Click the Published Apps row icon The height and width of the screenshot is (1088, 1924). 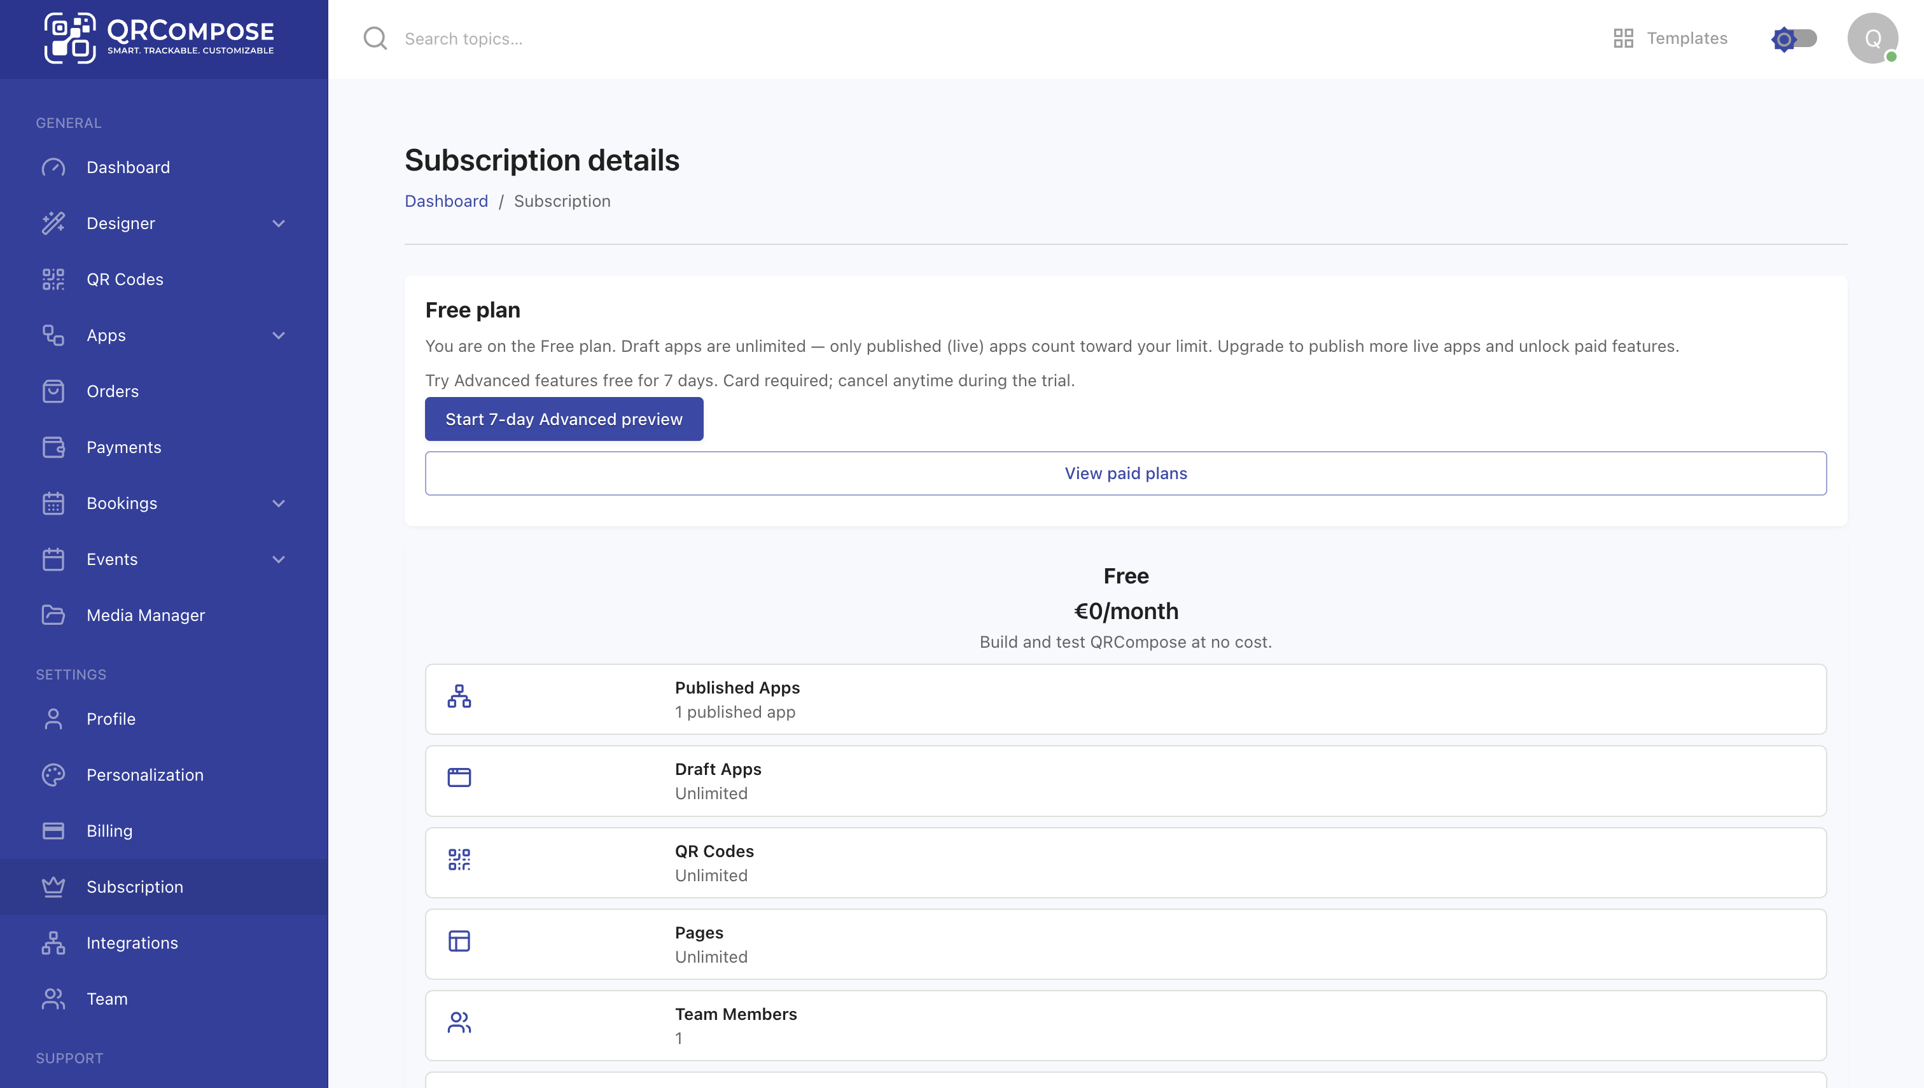pos(459,697)
